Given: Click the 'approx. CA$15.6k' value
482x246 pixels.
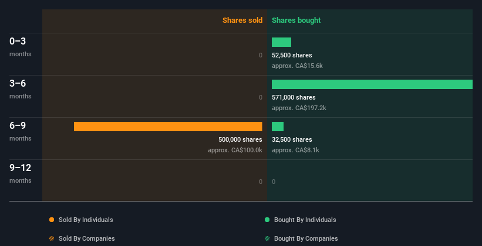Looking at the screenshot, I should tap(297, 66).
